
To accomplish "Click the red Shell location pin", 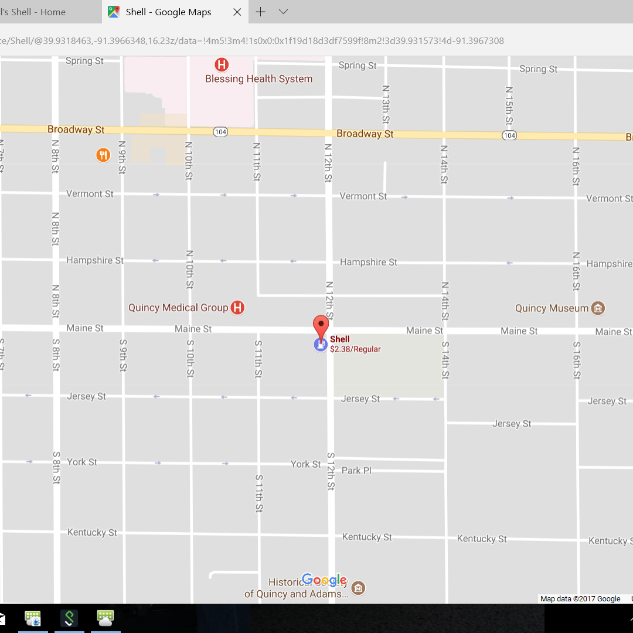I will (321, 325).
